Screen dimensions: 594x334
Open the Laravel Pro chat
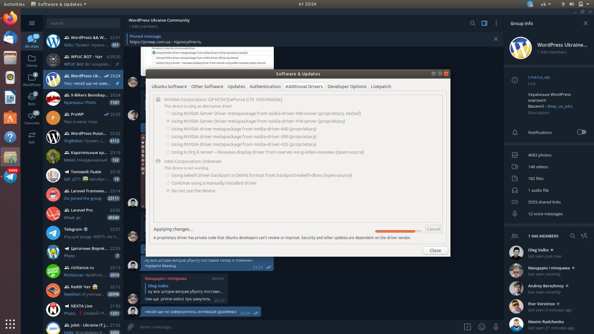[x=83, y=213]
